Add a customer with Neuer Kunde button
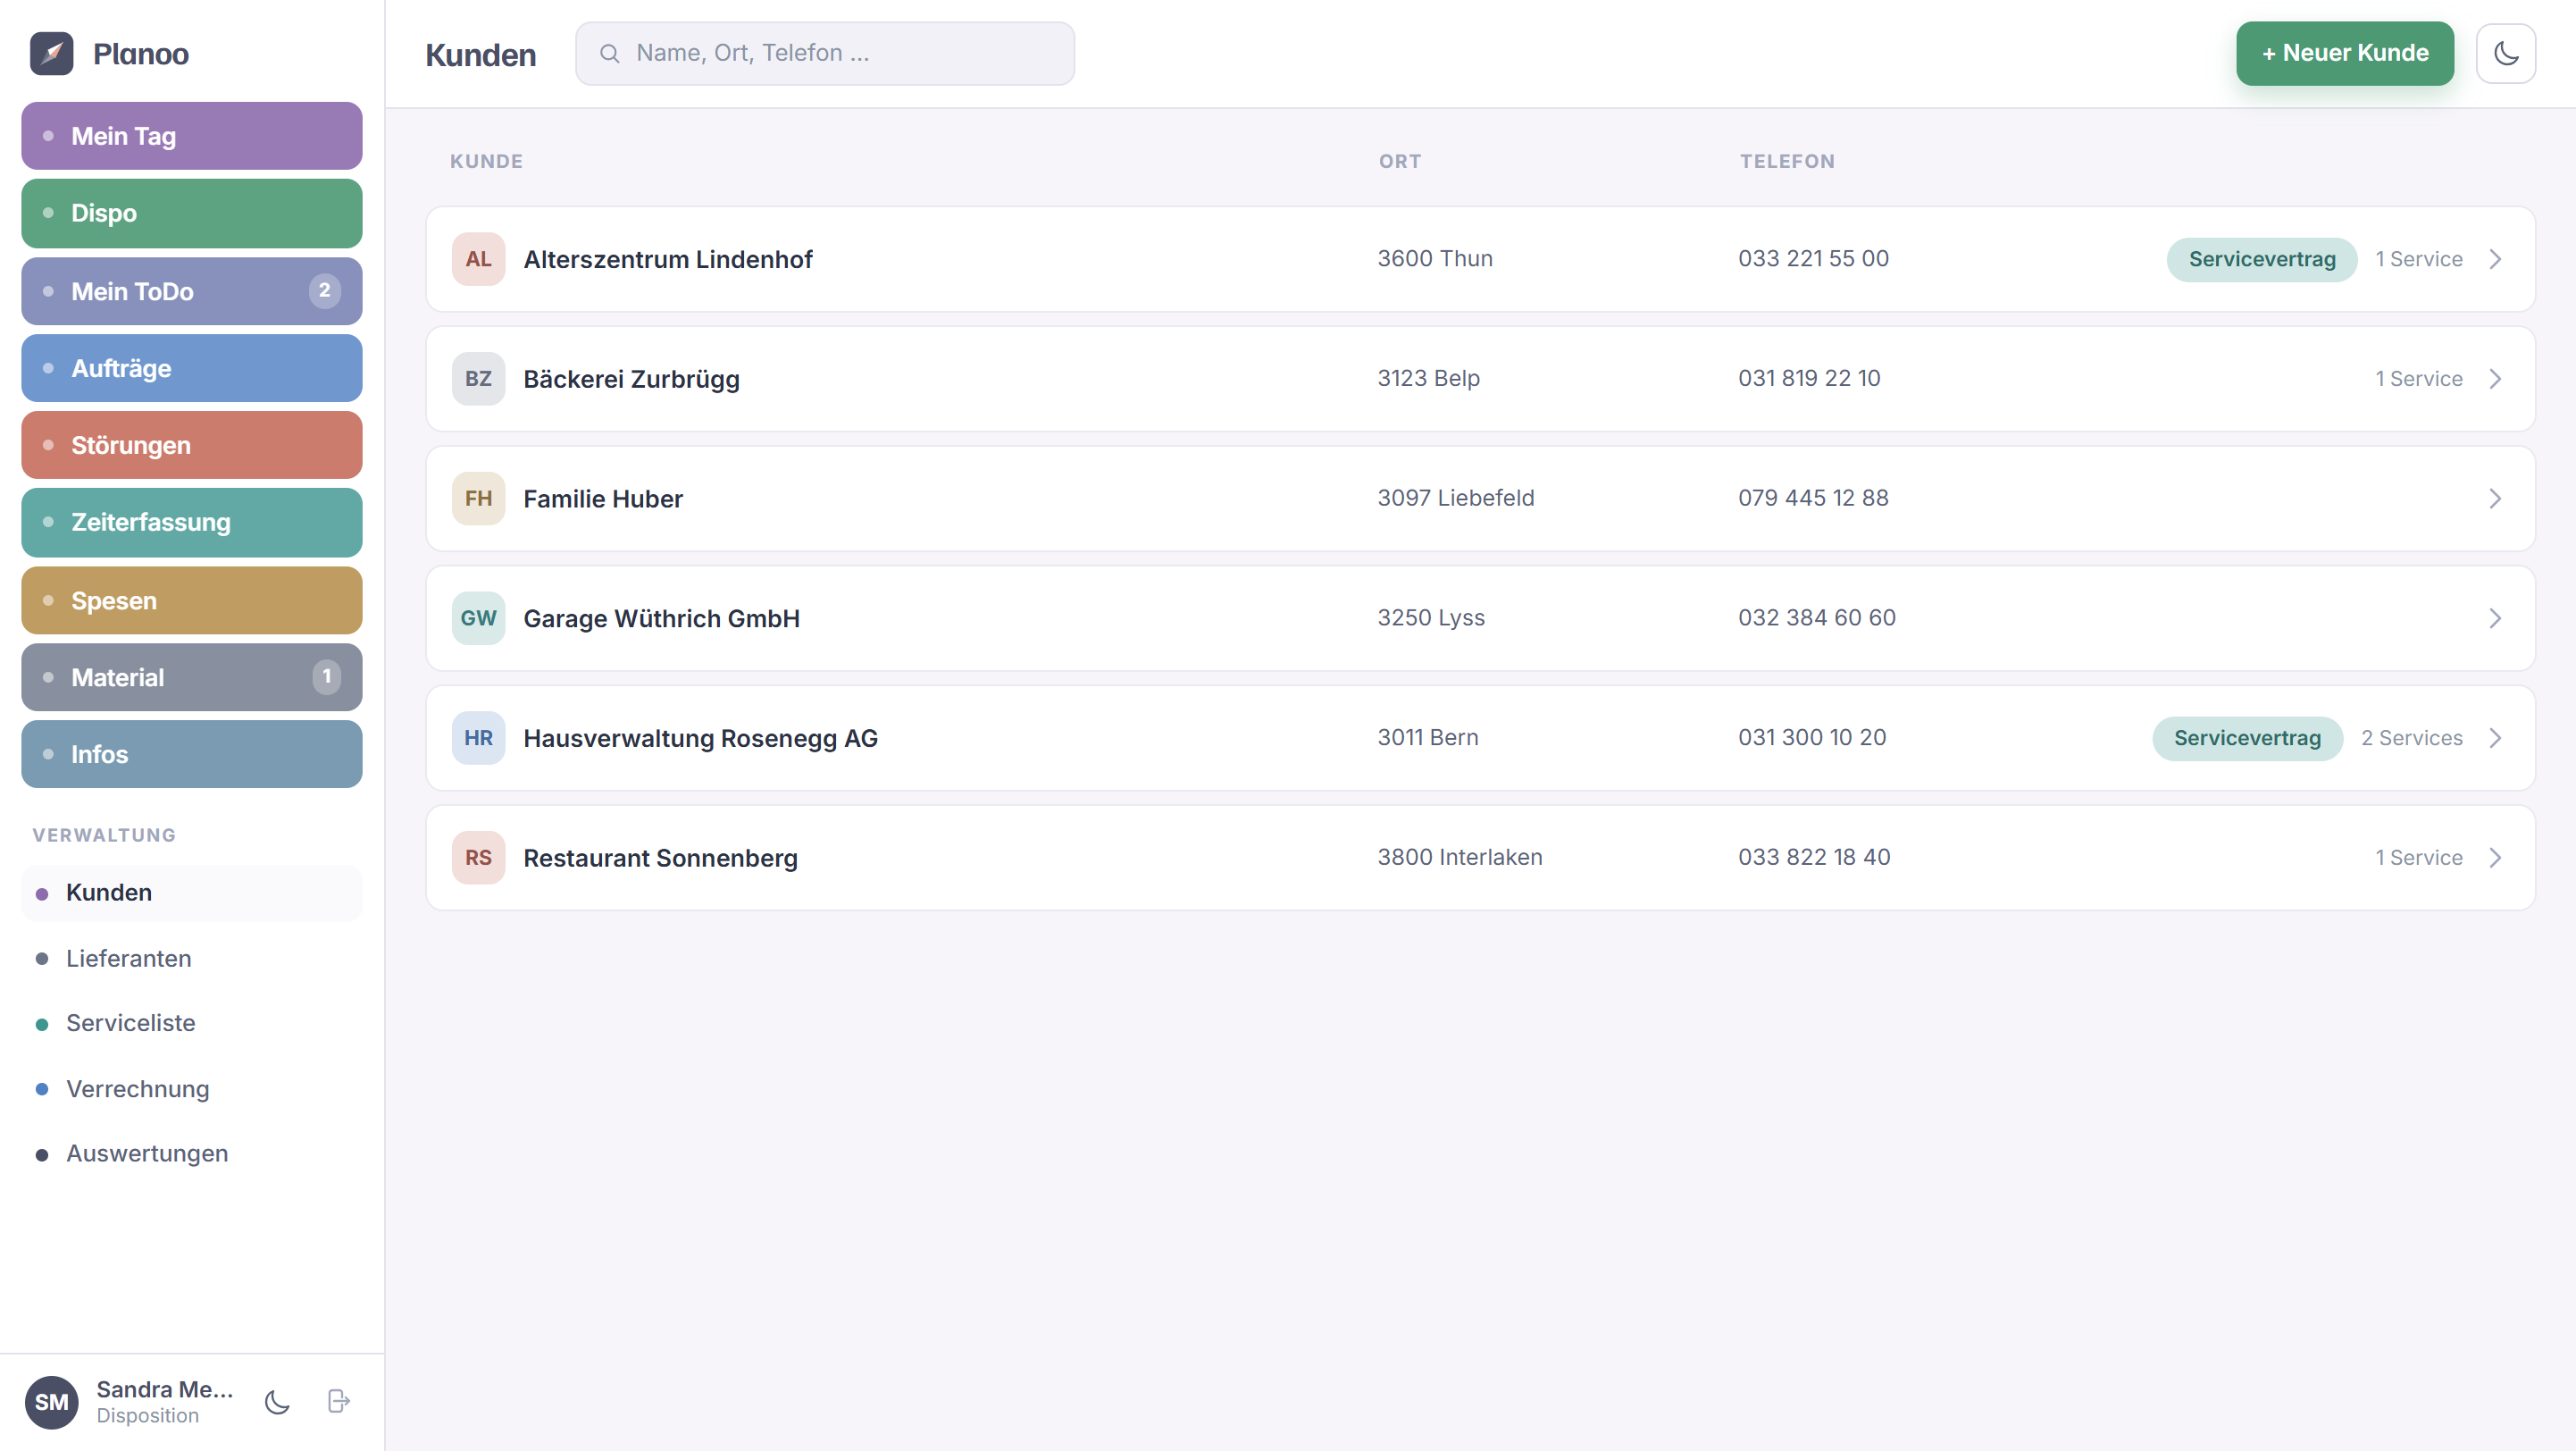The height and width of the screenshot is (1451, 2576). click(x=2345, y=54)
